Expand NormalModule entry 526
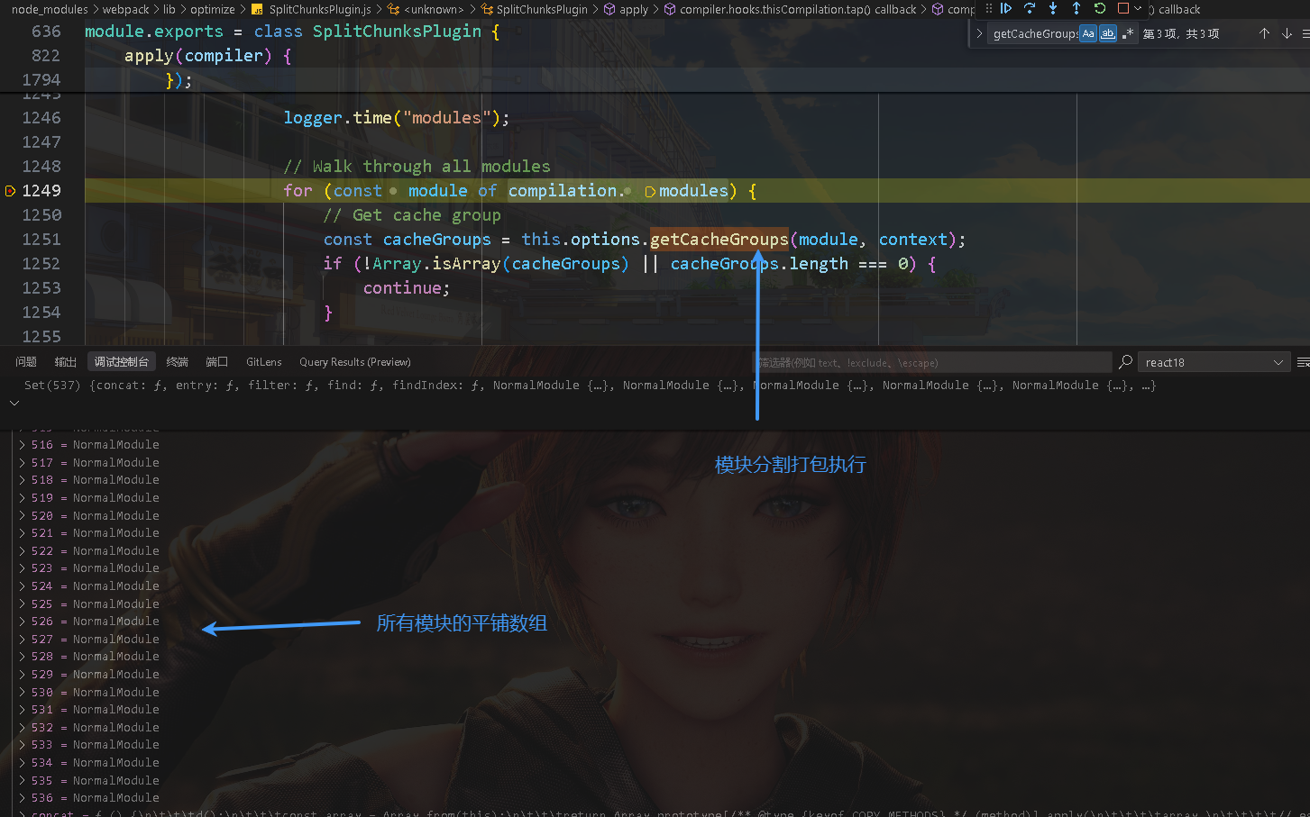The width and height of the screenshot is (1310, 817). pos(22,622)
